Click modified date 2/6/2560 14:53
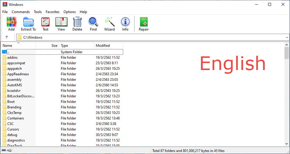 click(107, 85)
